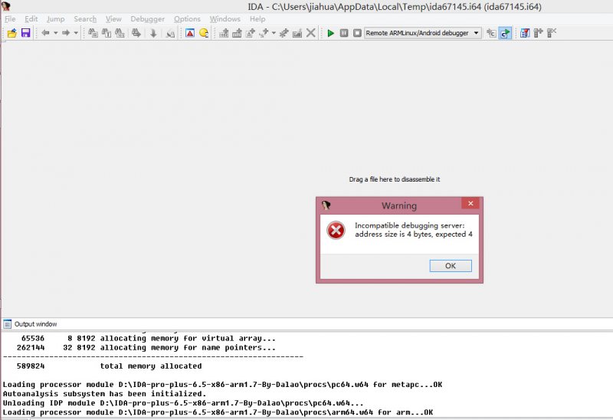The image size is (613, 420).
Task: Open the Edit menu
Action: coord(31,18)
